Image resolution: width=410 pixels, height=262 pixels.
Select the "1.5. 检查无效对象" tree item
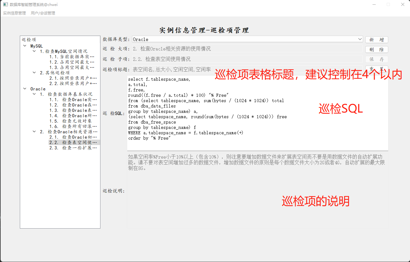click(71, 121)
